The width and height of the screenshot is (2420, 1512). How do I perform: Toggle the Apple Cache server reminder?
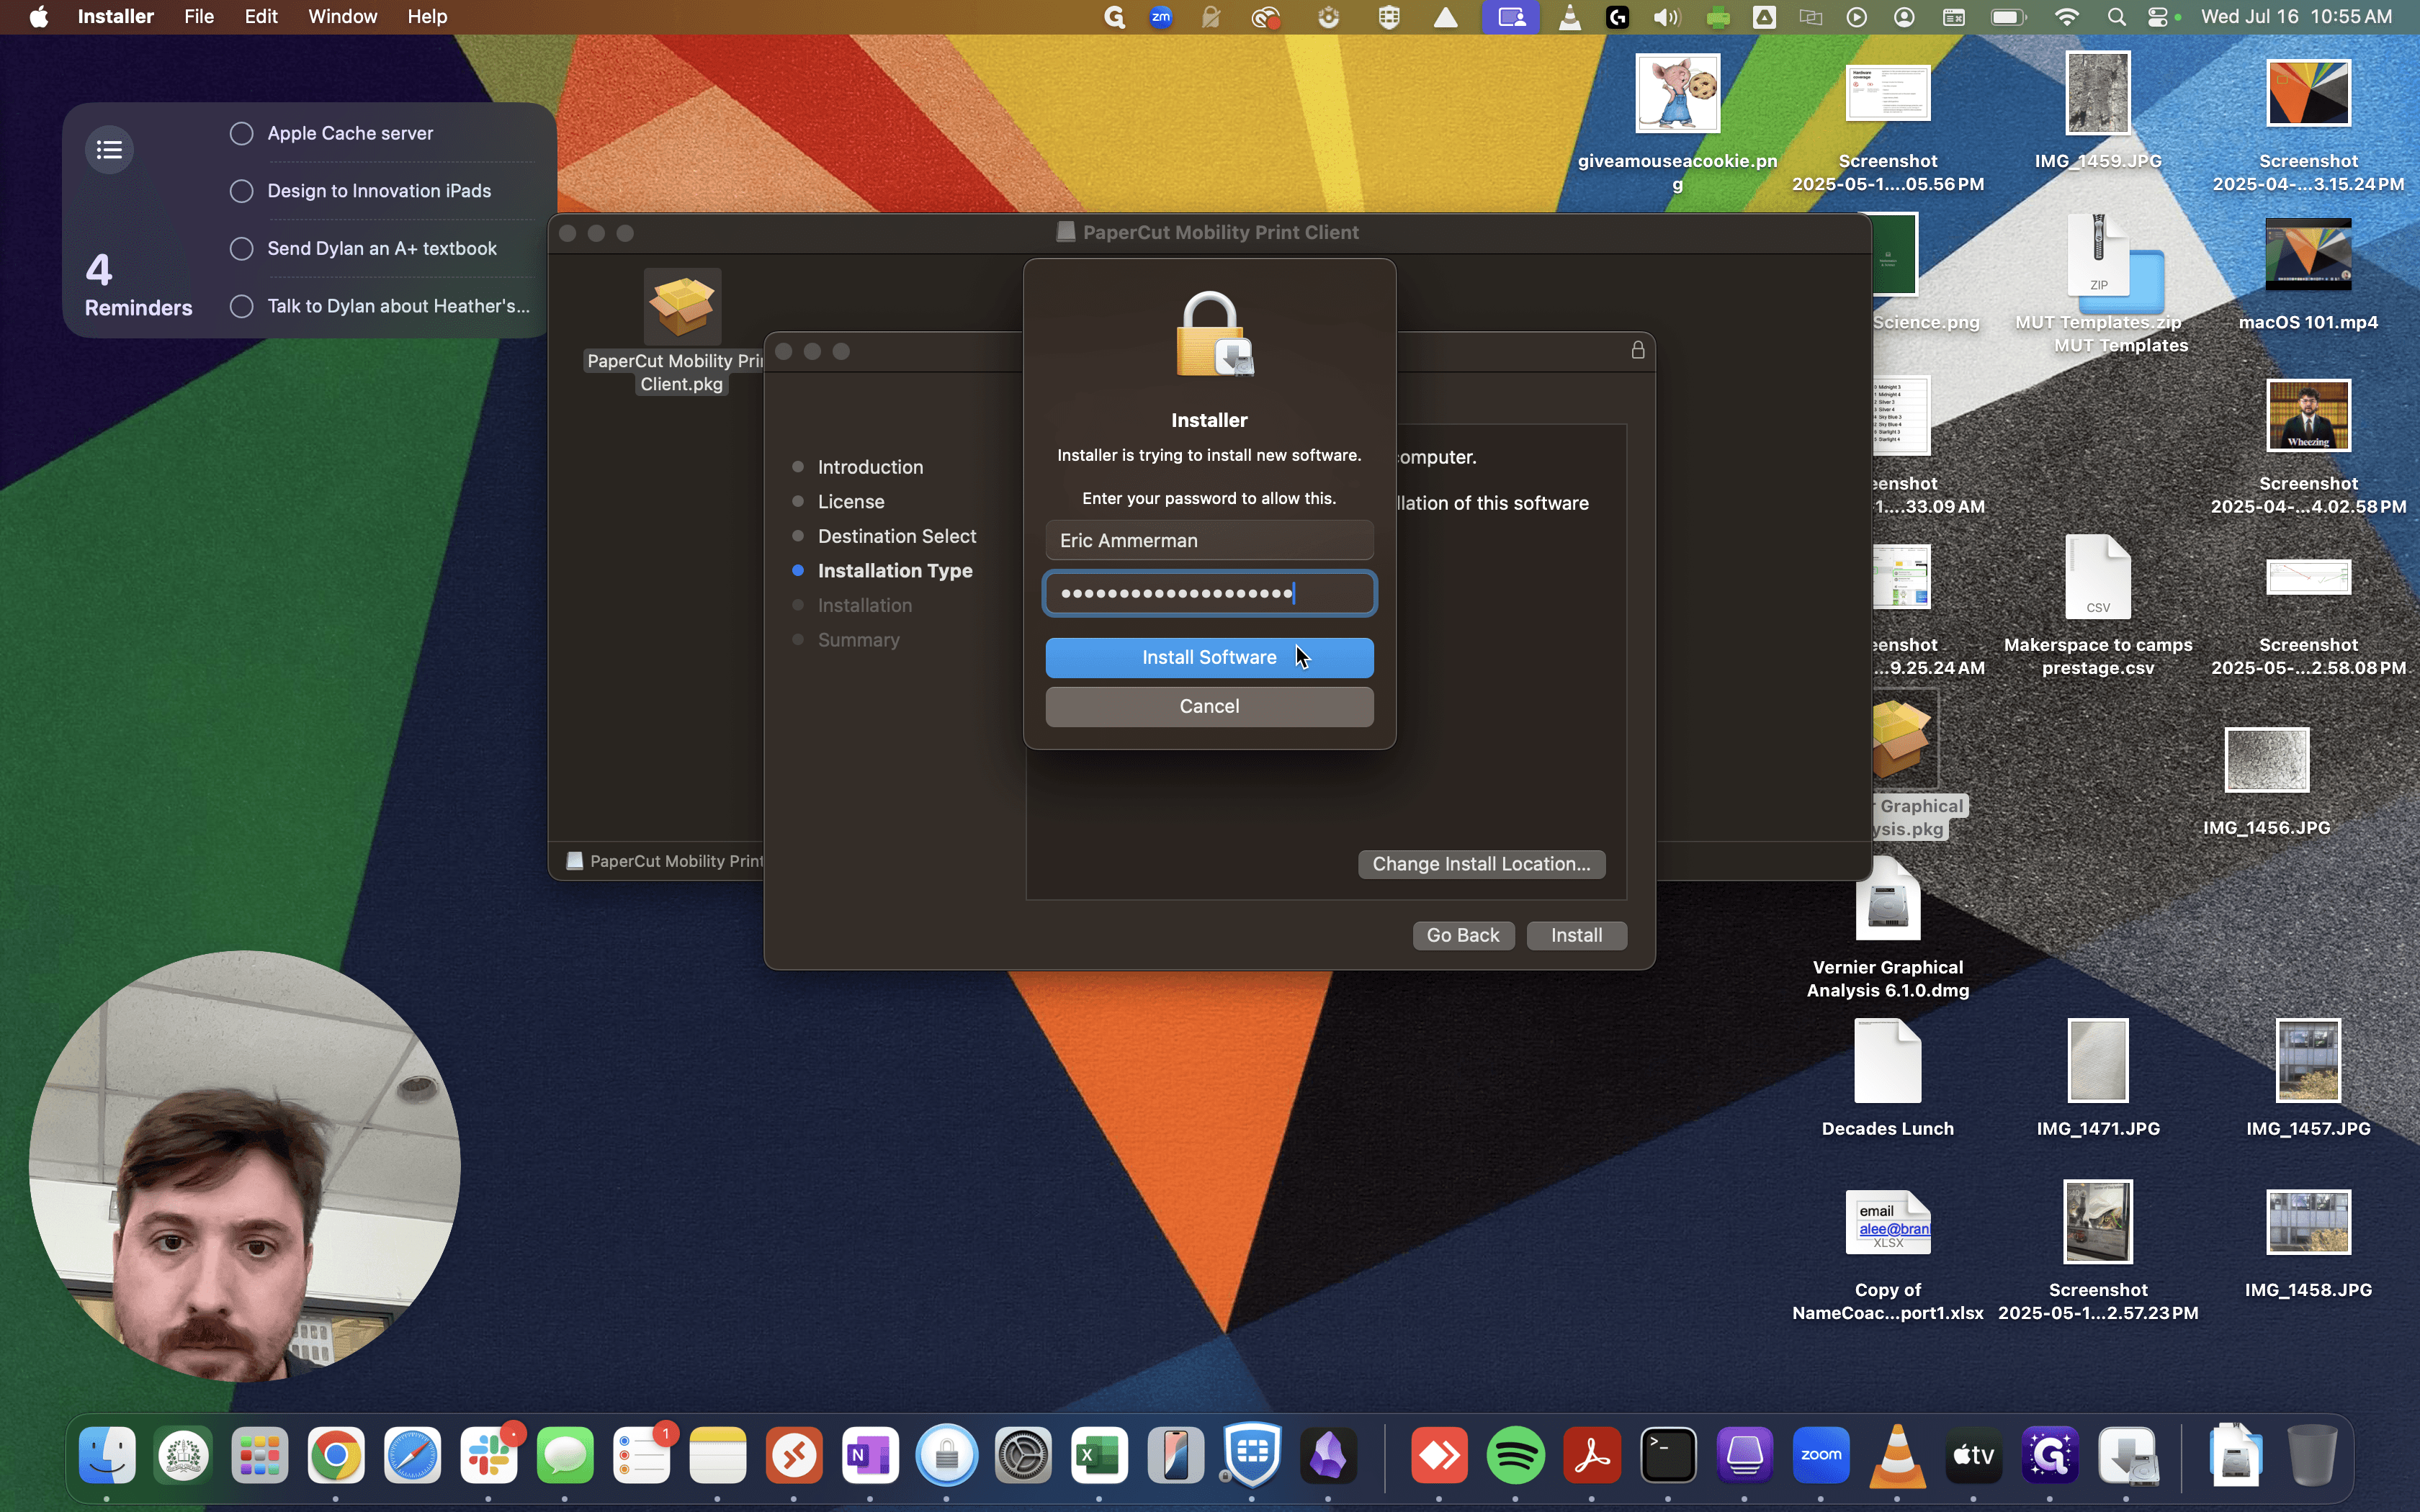241,134
